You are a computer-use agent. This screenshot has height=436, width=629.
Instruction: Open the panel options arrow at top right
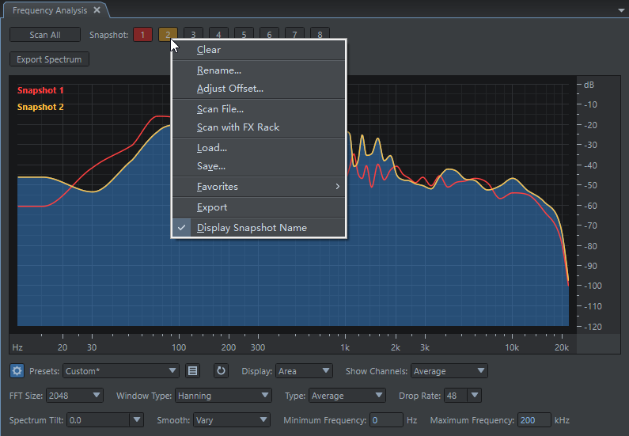(621, 10)
